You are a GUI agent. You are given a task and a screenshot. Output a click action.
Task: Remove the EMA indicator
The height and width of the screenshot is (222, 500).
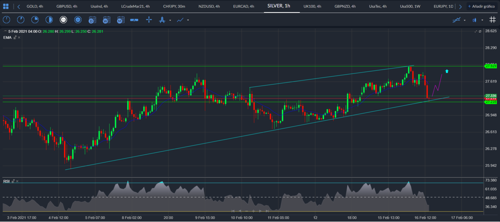[x=19, y=38]
